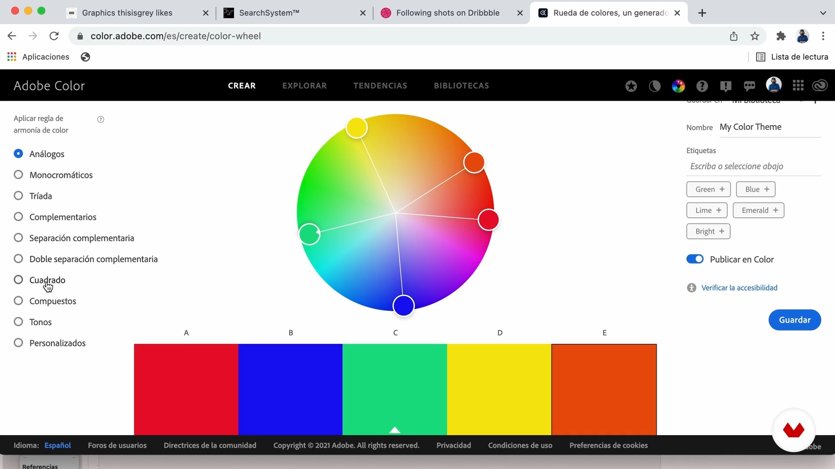
Task: Click the feedback exclamation icon in header
Action: [x=725, y=86]
